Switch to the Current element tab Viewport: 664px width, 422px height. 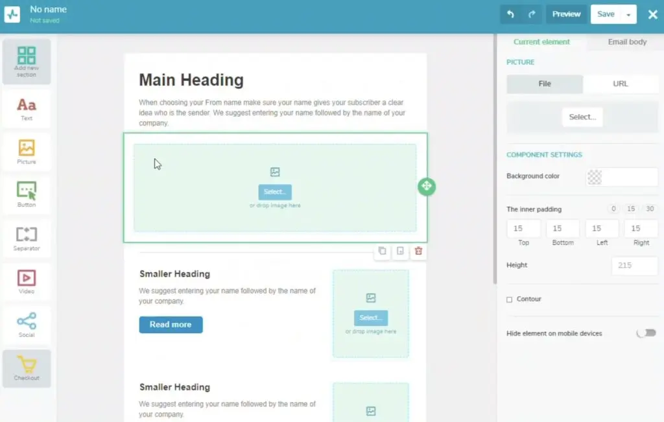pos(541,41)
